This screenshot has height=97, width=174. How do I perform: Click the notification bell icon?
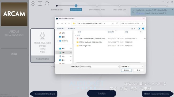pos(133,12)
